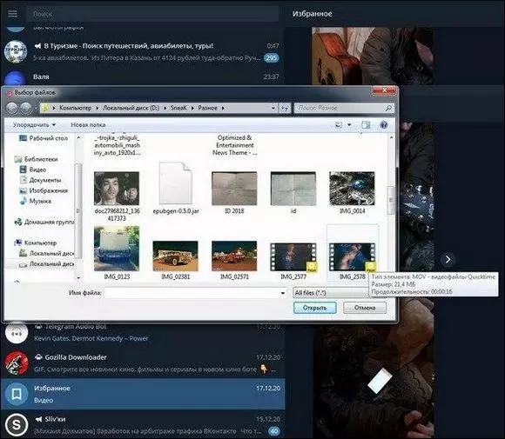The image size is (505, 439).
Task: Click the forward arrow in file dialog
Action: (x=26, y=108)
